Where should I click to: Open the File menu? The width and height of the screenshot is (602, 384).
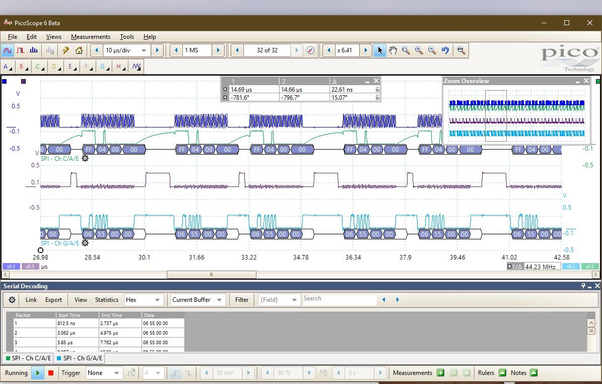click(12, 36)
